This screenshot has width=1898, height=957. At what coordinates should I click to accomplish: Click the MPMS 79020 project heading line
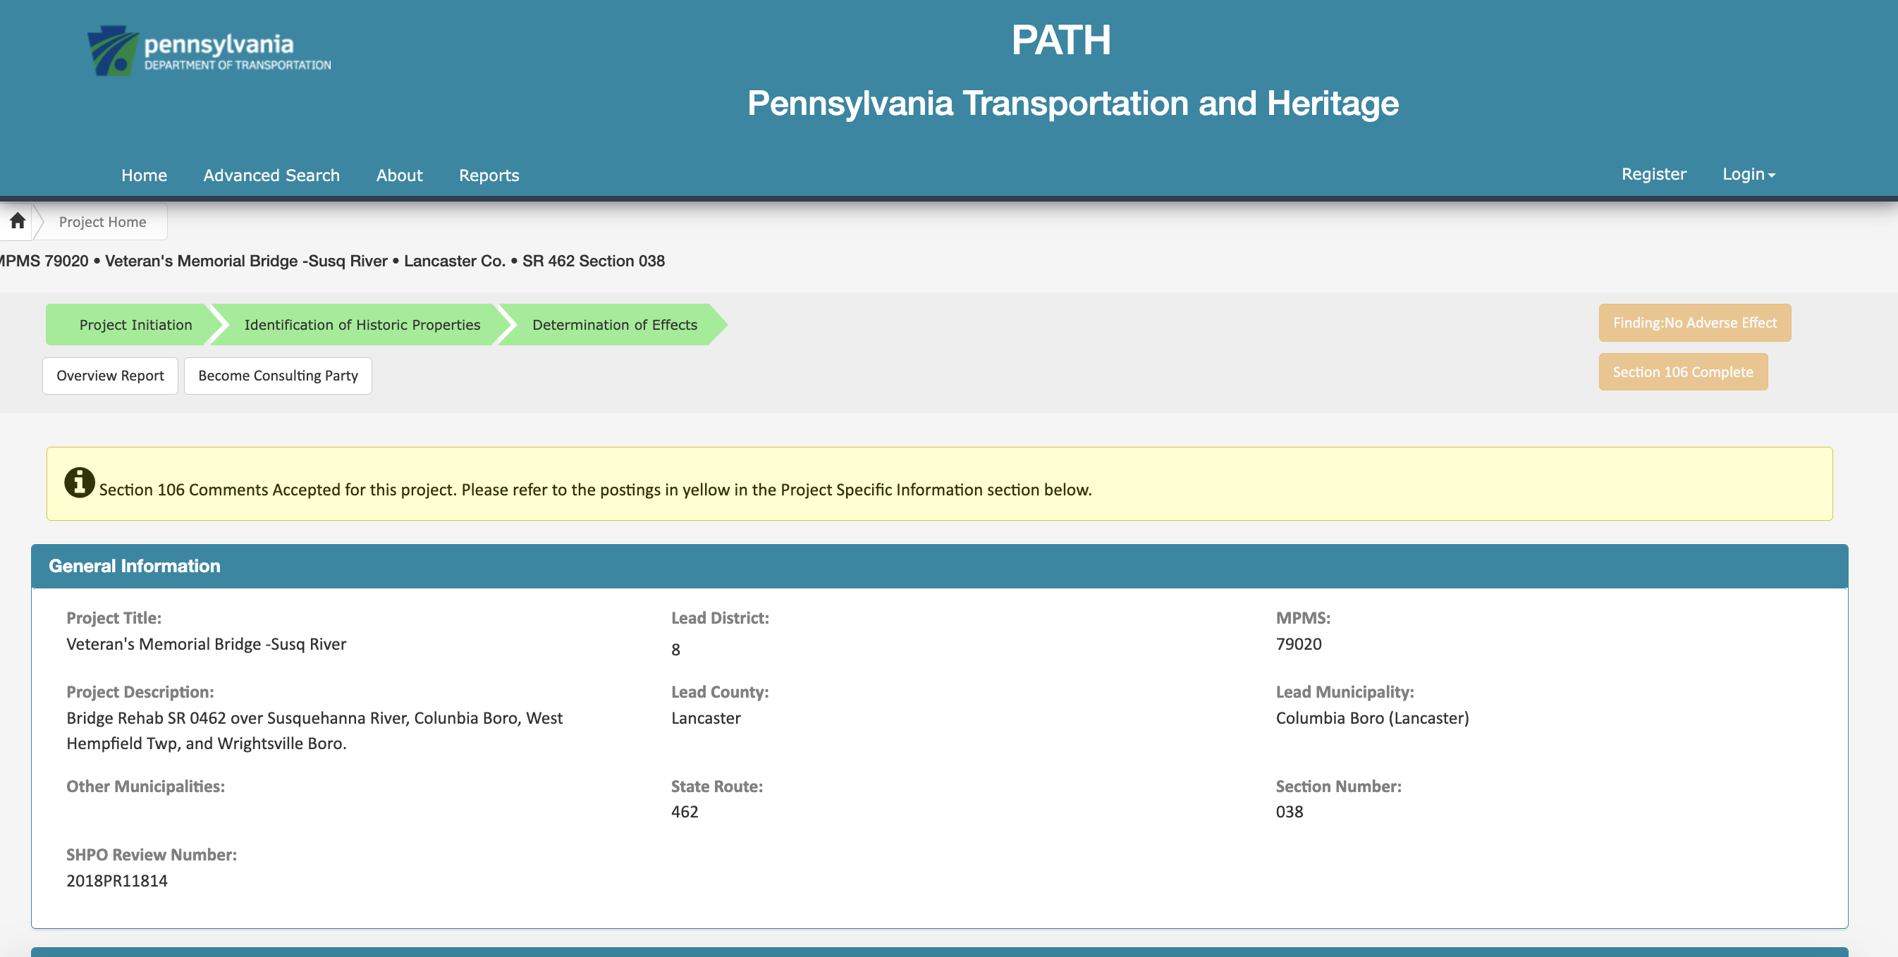[x=332, y=261]
